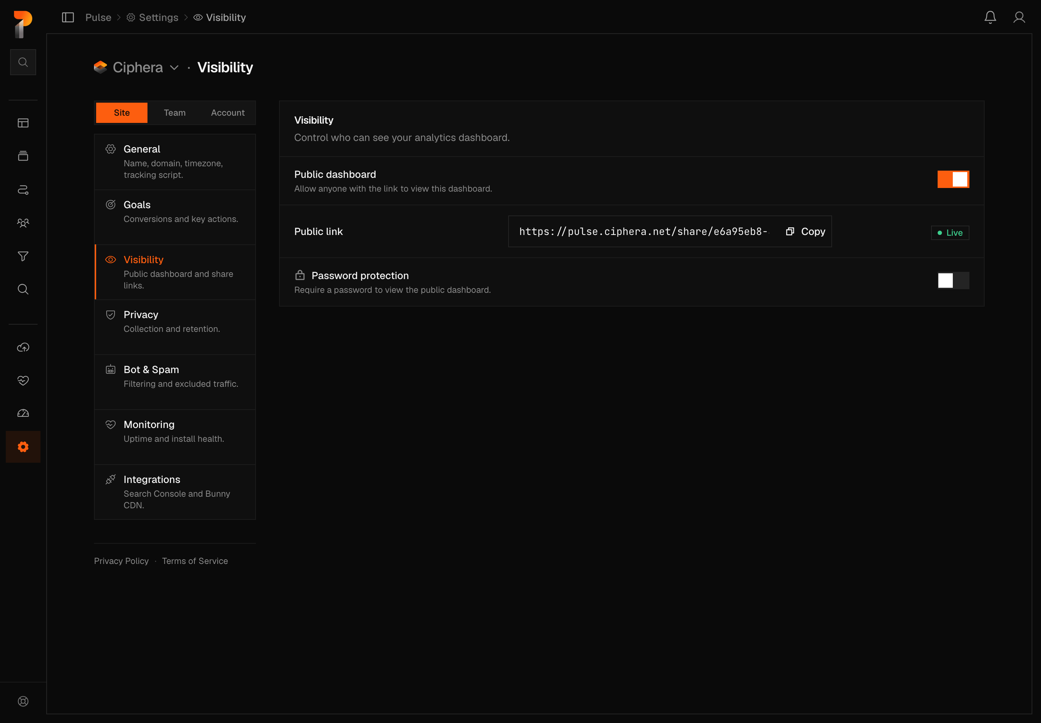Image resolution: width=1041 pixels, height=723 pixels.
Task: Click the green Live status badge
Action: 950,233
